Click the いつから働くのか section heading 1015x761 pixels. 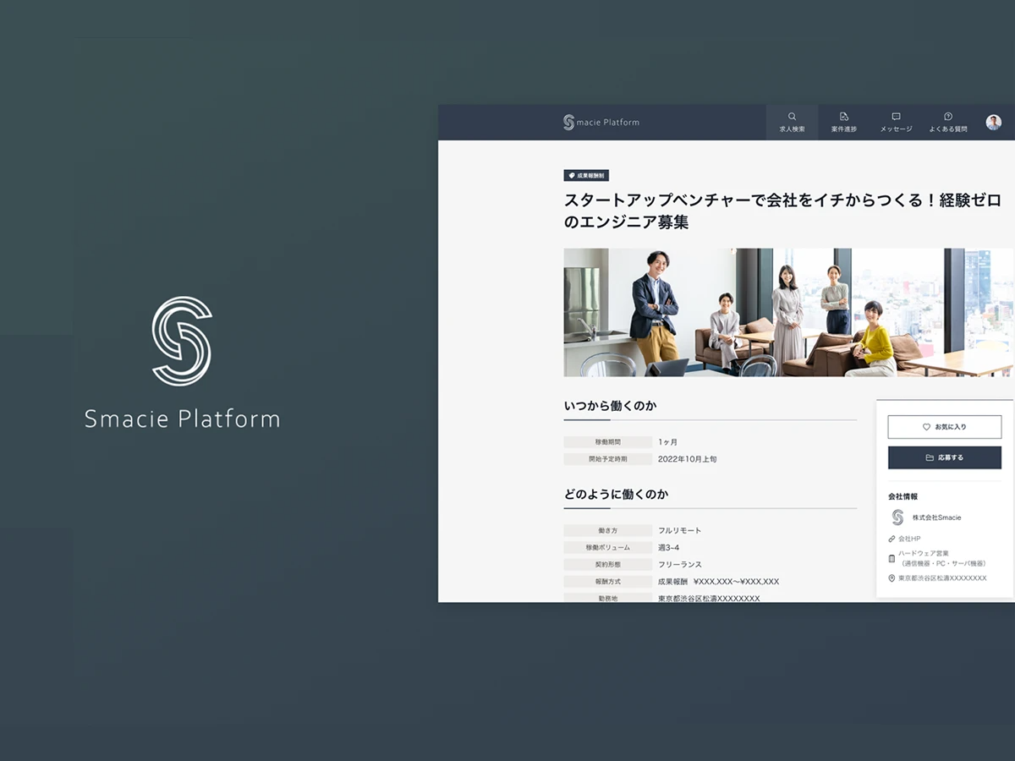(611, 406)
